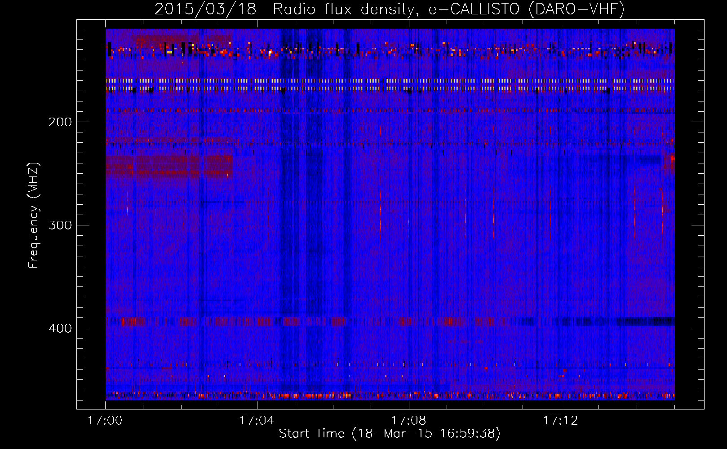Click the 17:00 time tick label
The image size is (727, 449).
pos(105,421)
